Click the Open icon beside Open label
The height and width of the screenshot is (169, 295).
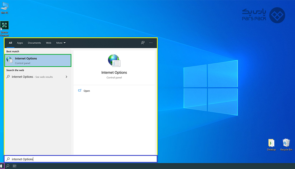coord(80,91)
